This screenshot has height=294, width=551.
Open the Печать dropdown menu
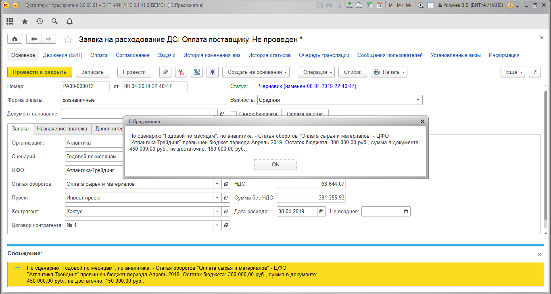click(389, 72)
